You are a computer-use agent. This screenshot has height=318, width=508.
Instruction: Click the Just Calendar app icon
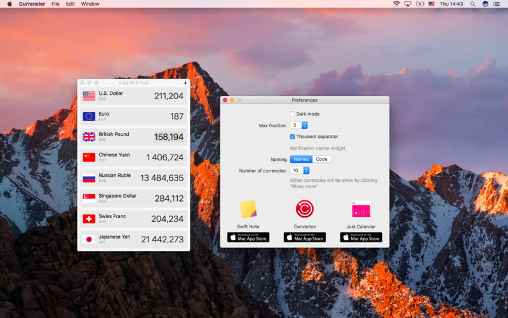coord(361,209)
